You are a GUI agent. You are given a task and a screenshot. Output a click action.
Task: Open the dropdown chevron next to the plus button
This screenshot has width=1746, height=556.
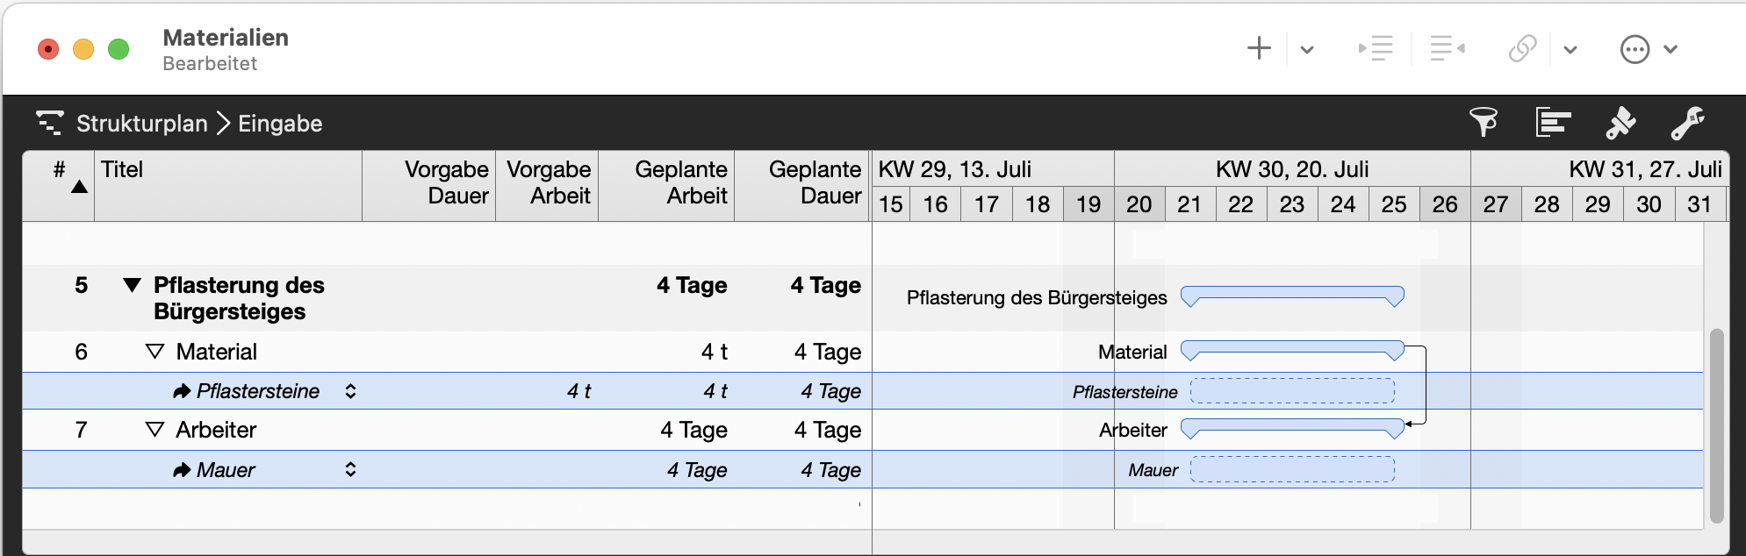tap(1307, 49)
